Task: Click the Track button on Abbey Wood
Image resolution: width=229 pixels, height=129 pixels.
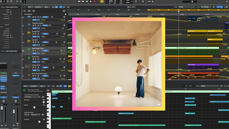Action: [45, 67]
